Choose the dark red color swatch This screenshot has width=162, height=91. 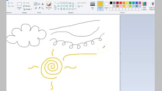(117, 3)
